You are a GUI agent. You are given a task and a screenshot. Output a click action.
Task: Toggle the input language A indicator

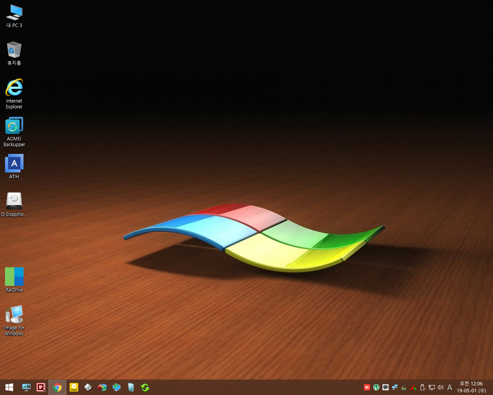click(449, 387)
